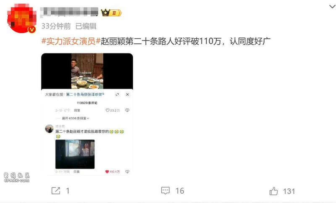Click the refresh icon beside the X
Screen dimensions: 336x203
point(117,94)
